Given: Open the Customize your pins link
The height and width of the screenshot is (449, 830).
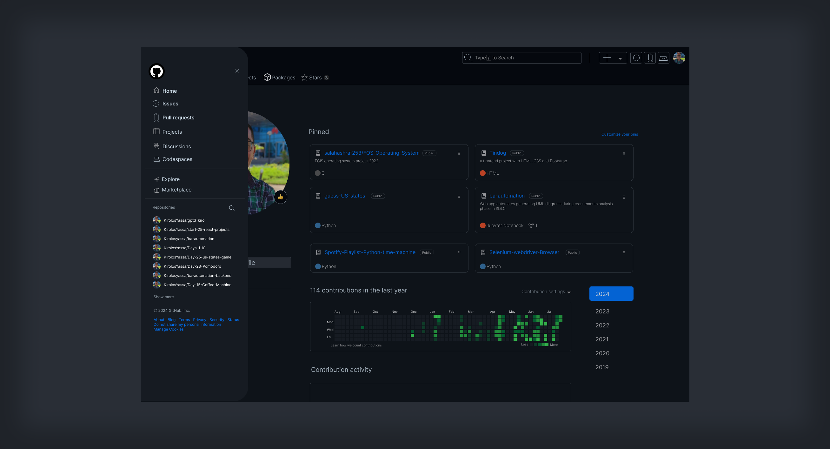Looking at the screenshot, I should [619, 134].
